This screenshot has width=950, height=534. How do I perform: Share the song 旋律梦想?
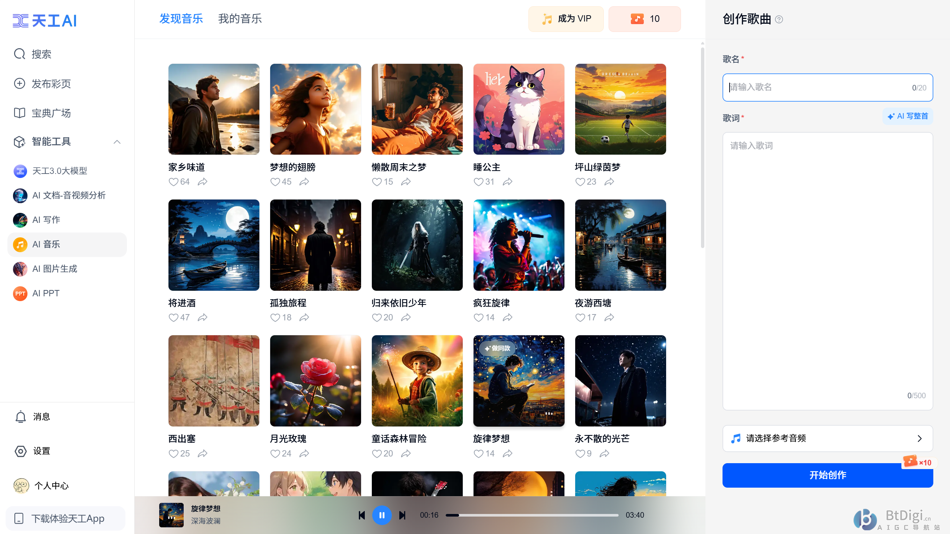[508, 454]
